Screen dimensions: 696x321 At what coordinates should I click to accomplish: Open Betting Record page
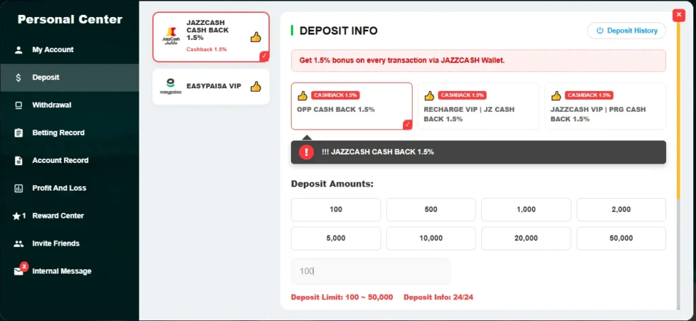(70, 133)
